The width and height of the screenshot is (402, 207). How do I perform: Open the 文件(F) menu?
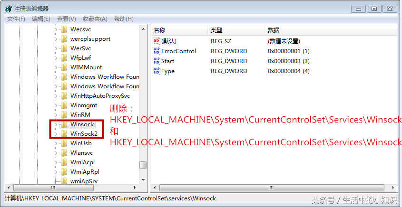coord(16,19)
